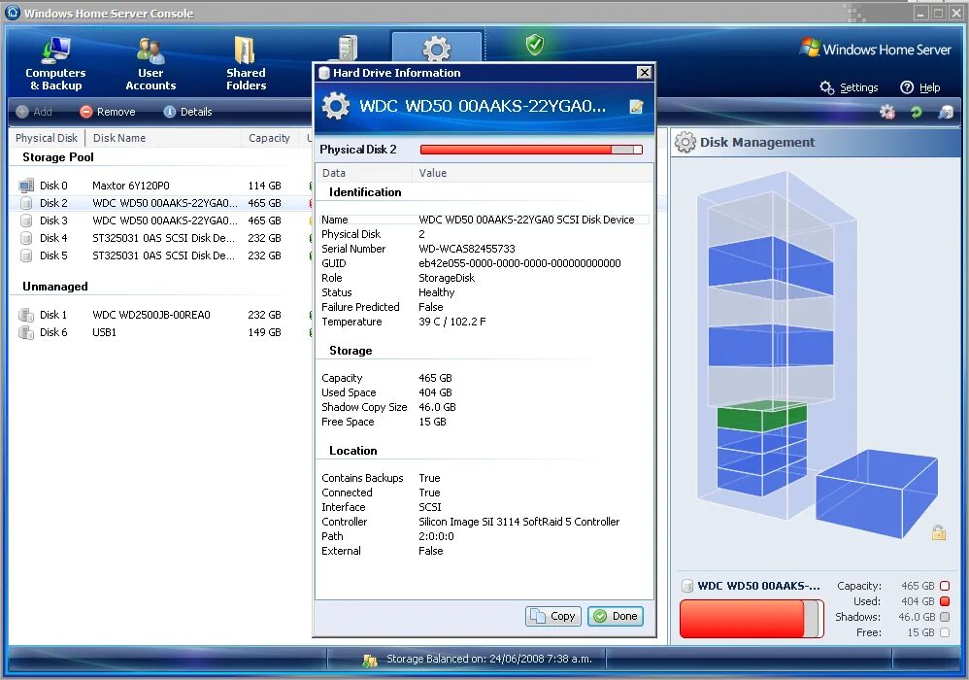This screenshot has height=680, width=969.
Task: Select the GUID value text
Action: (519, 263)
